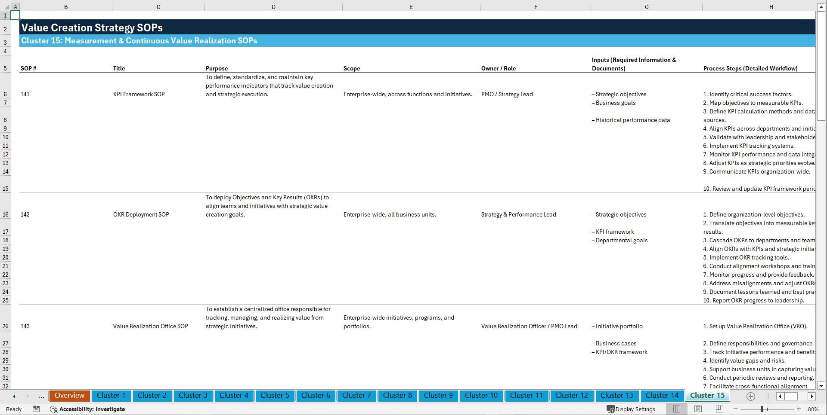Switch to the Overview sheet tab
The image size is (827, 415).
(x=69, y=396)
